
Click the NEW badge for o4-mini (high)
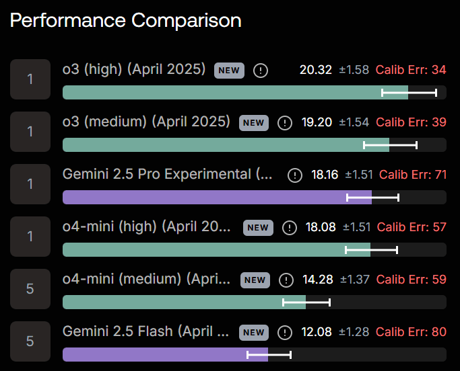coord(258,228)
